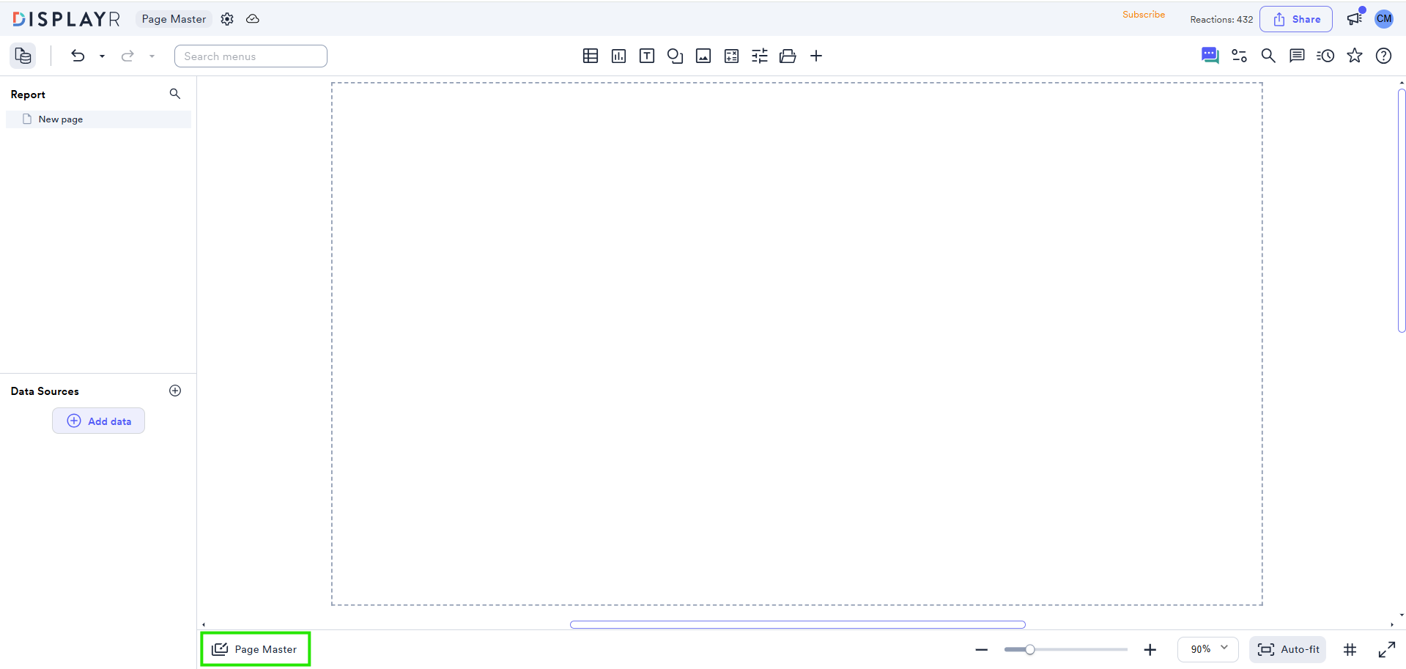The image size is (1406, 669).
Task: Open the comments icon
Action: [x=1297, y=56]
